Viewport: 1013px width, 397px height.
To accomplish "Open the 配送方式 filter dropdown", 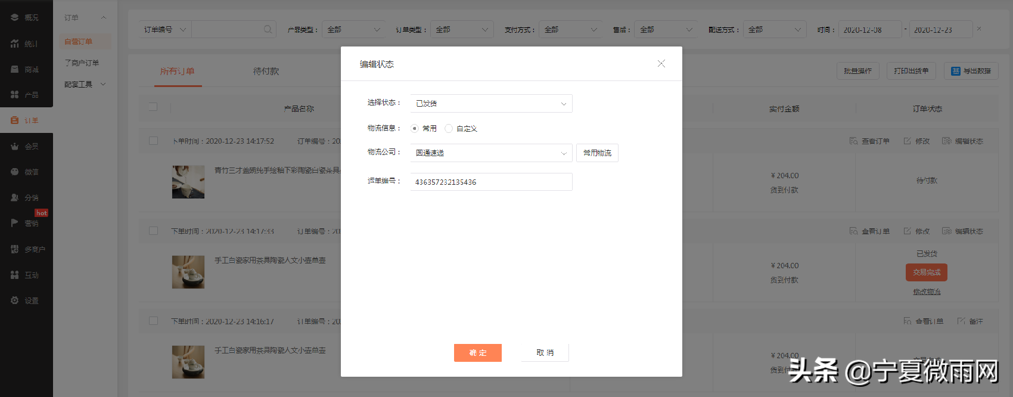I will coord(775,29).
